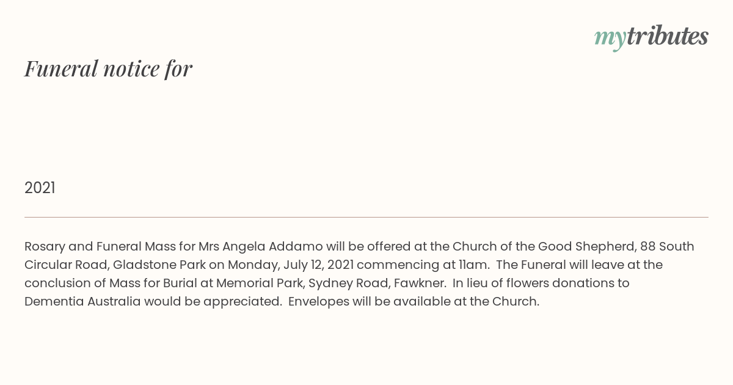733x385 pixels.
Task: Click the green 'my' part of the logo
Action: point(610,38)
